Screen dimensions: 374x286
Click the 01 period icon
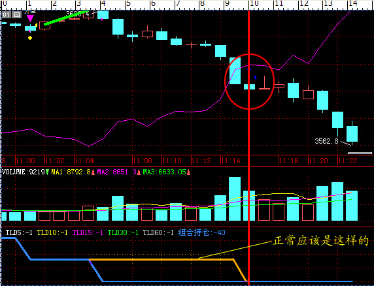click(6, 15)
